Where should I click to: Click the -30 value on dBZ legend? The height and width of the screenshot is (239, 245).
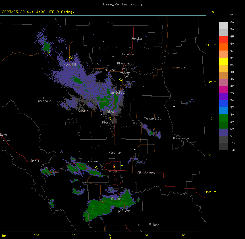coord(233,150)
